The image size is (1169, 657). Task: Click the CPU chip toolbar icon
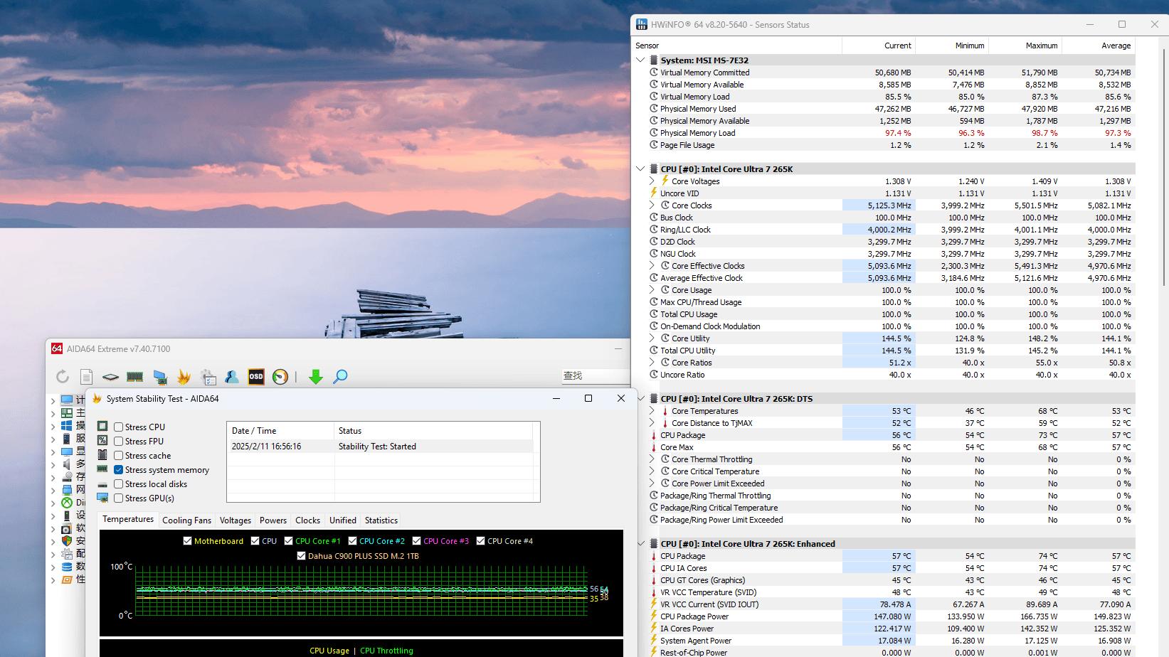tap(110, 377)
